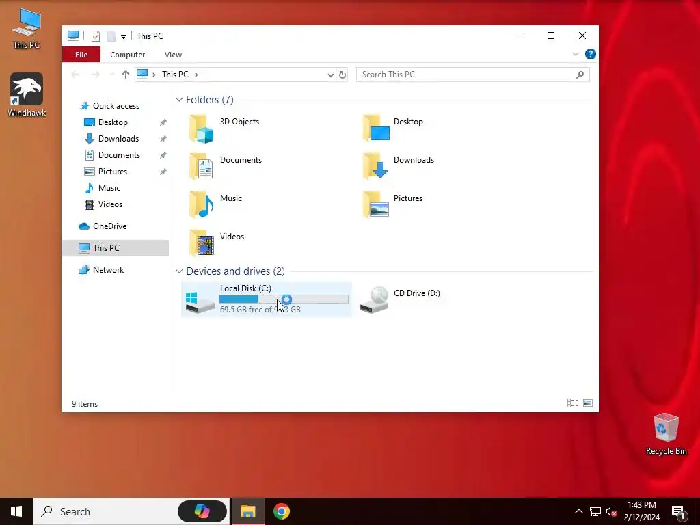This screenshot has width=700, height=525.
Task: Open the recent locations dropdown arrow
Action: point(111,75)
